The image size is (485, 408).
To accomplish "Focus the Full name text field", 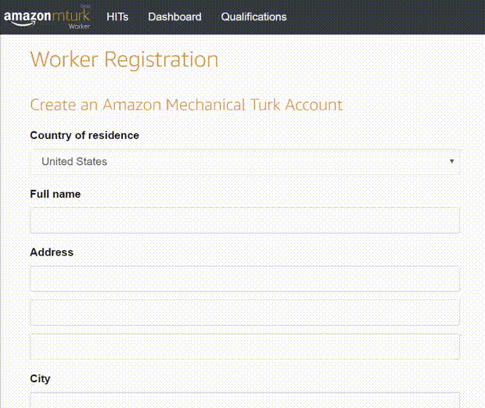I will pos(244,220).
